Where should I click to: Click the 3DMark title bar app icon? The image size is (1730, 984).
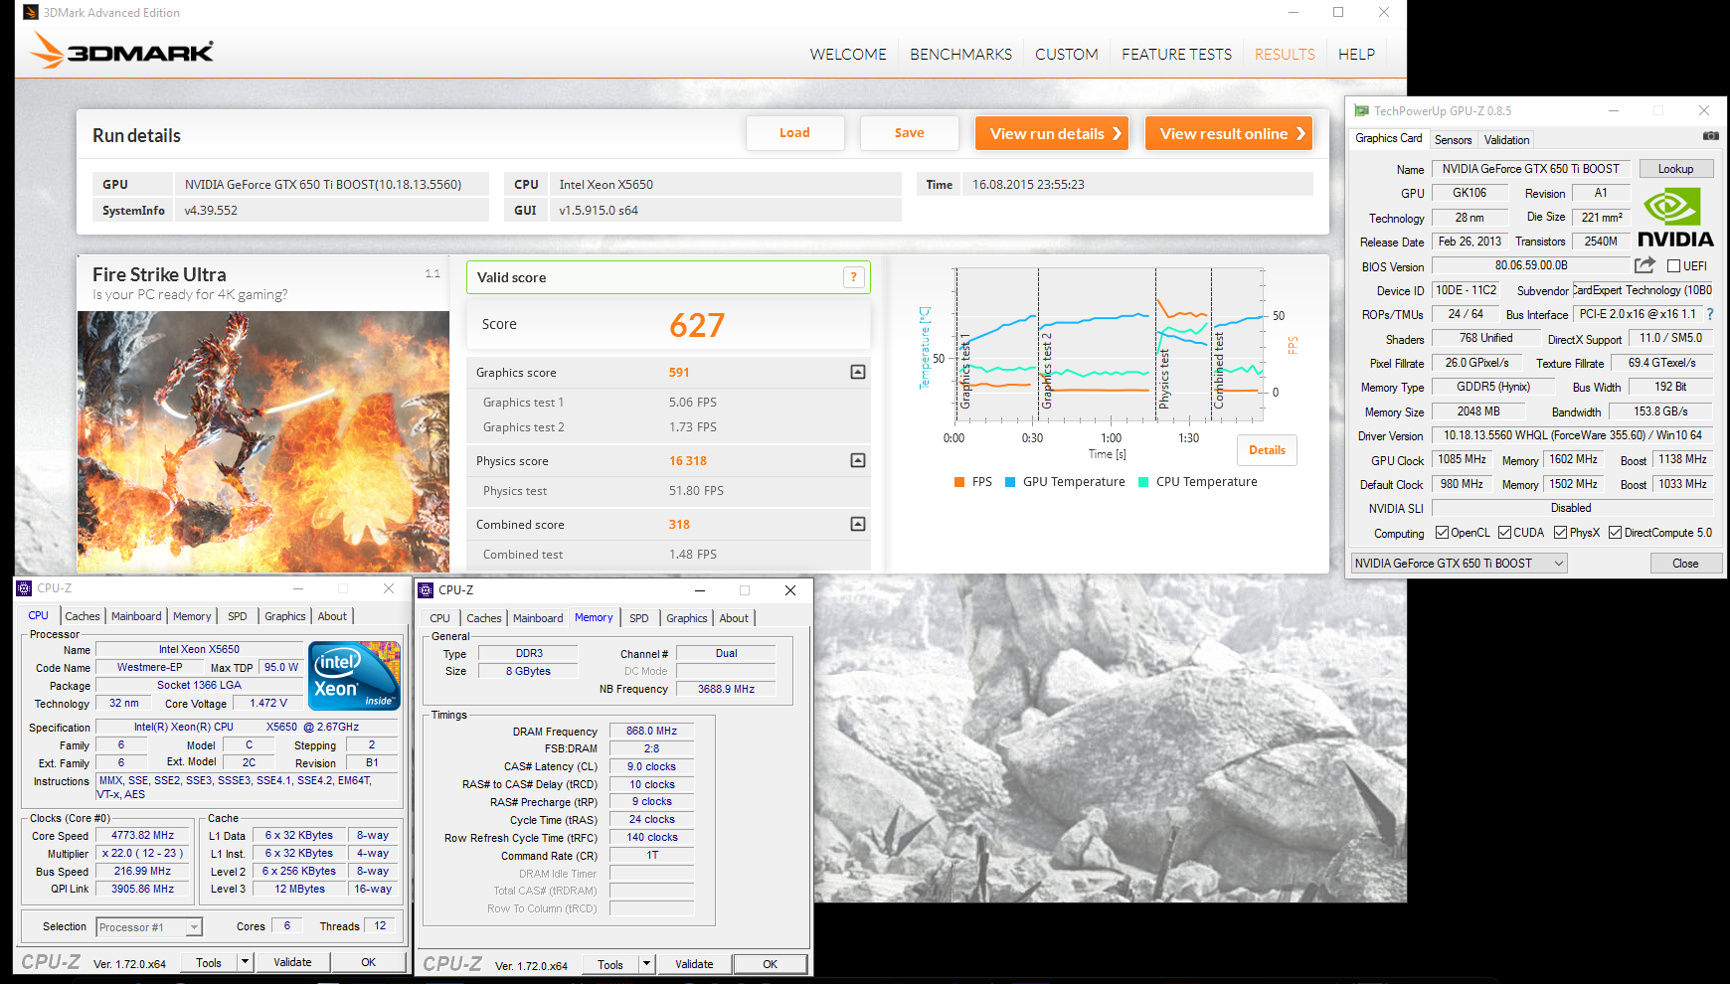[x=31, y=12]
